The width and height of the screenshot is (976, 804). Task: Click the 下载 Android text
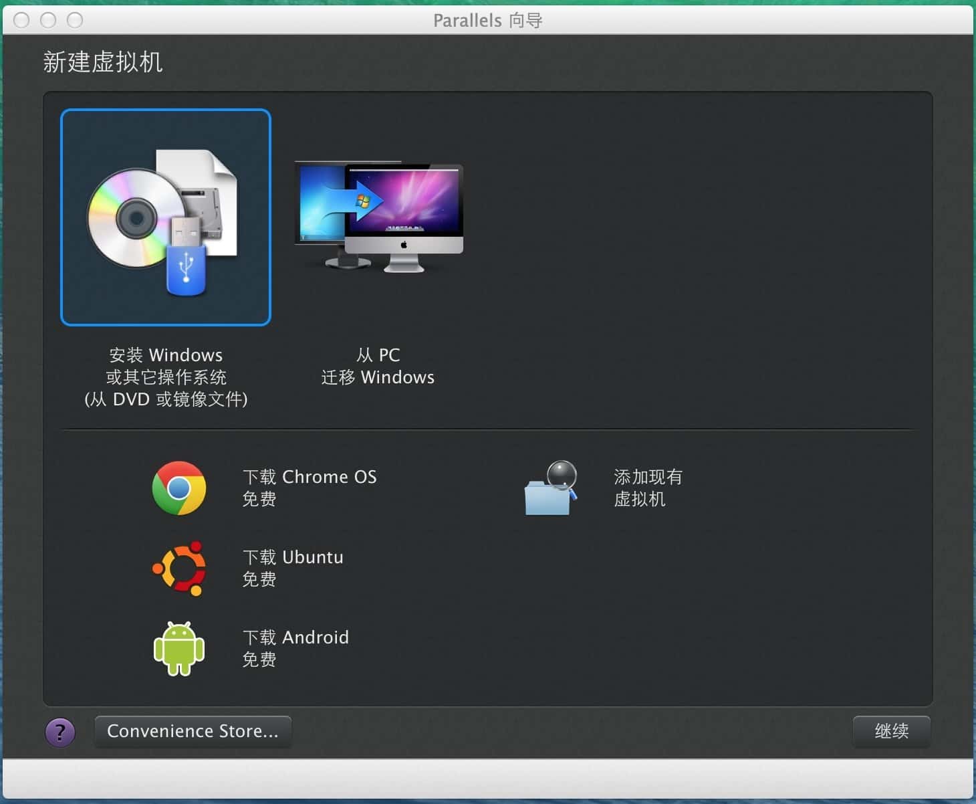pyautogui.click(x=295, y=637)
